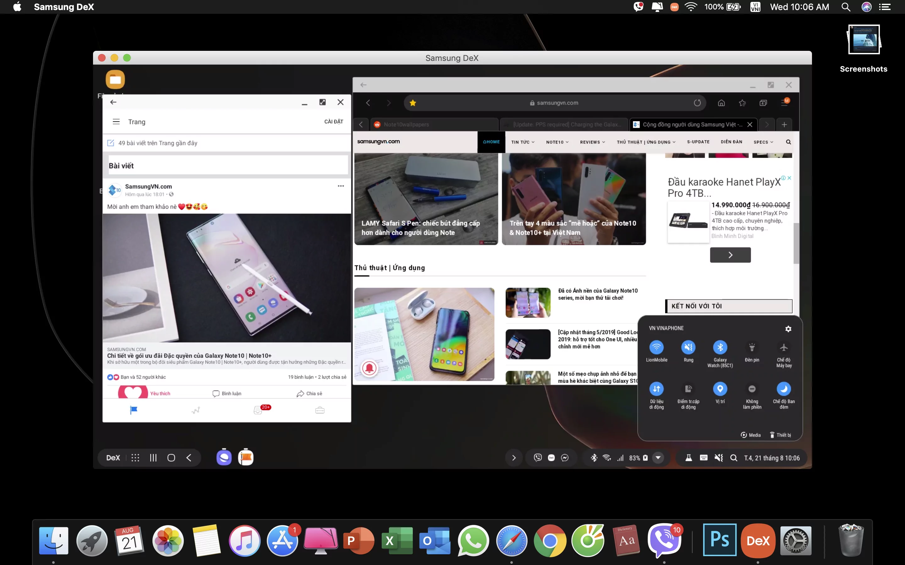905x565 pixels.
Task: Expand the REVIEWS menu
Action: [x=592, y=142]
